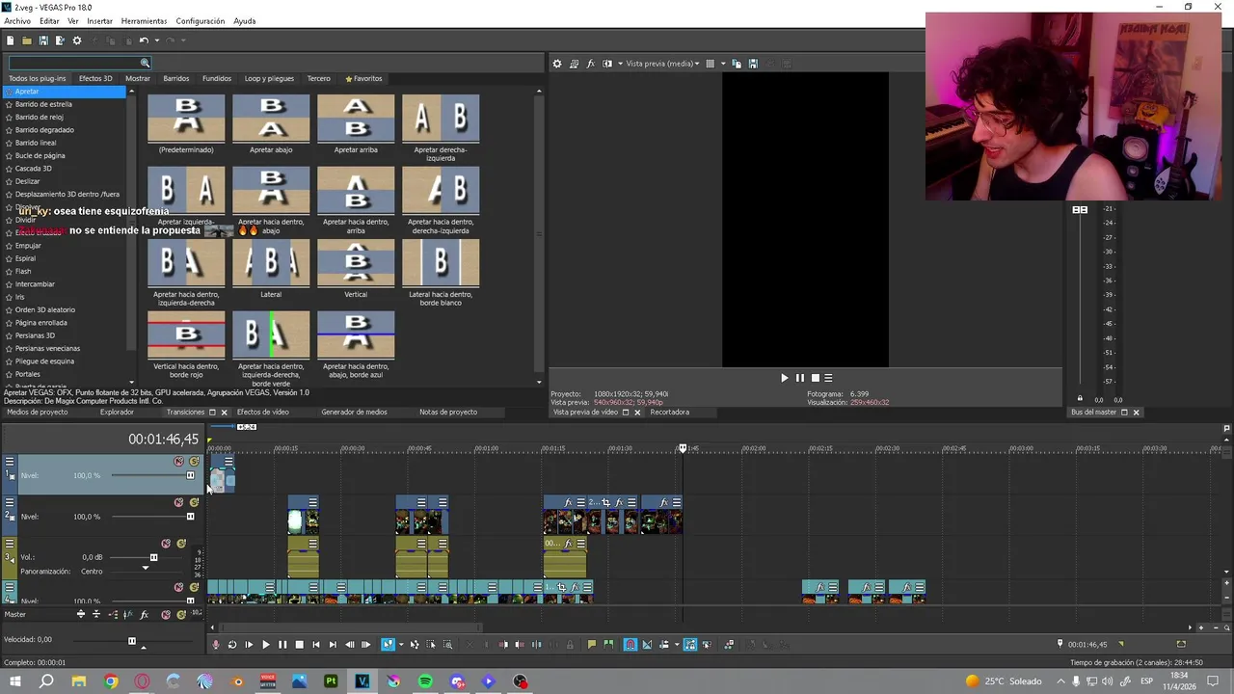Close the Transiciones panel tab
The image size is (1234, 694).
(x=224, y=413)
